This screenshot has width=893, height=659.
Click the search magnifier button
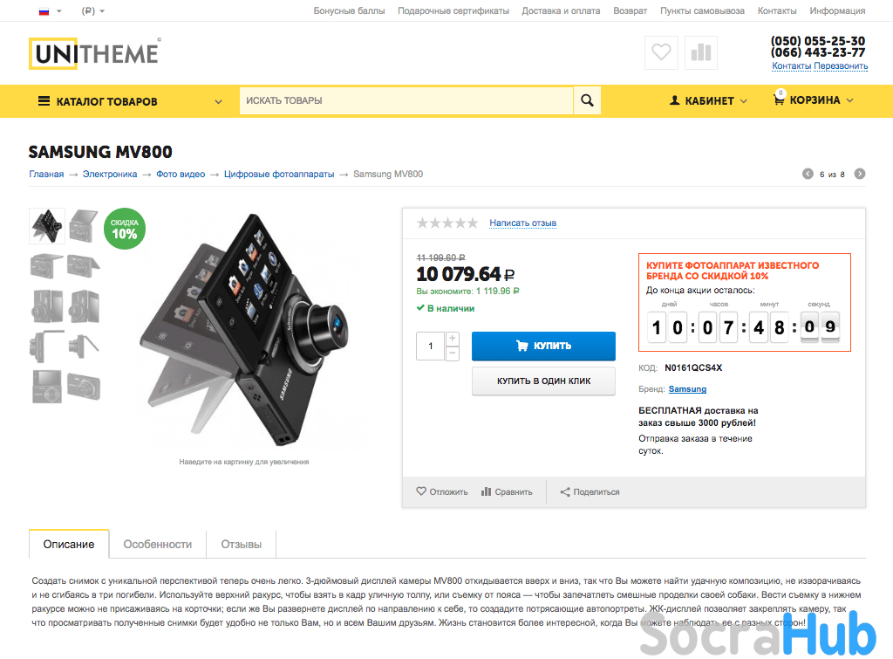(587, 100)
